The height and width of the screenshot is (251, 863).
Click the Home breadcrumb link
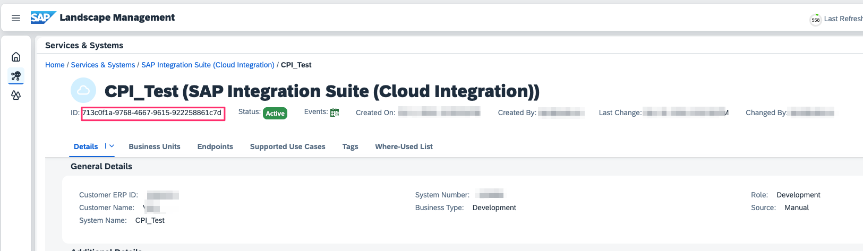point(55,65)
